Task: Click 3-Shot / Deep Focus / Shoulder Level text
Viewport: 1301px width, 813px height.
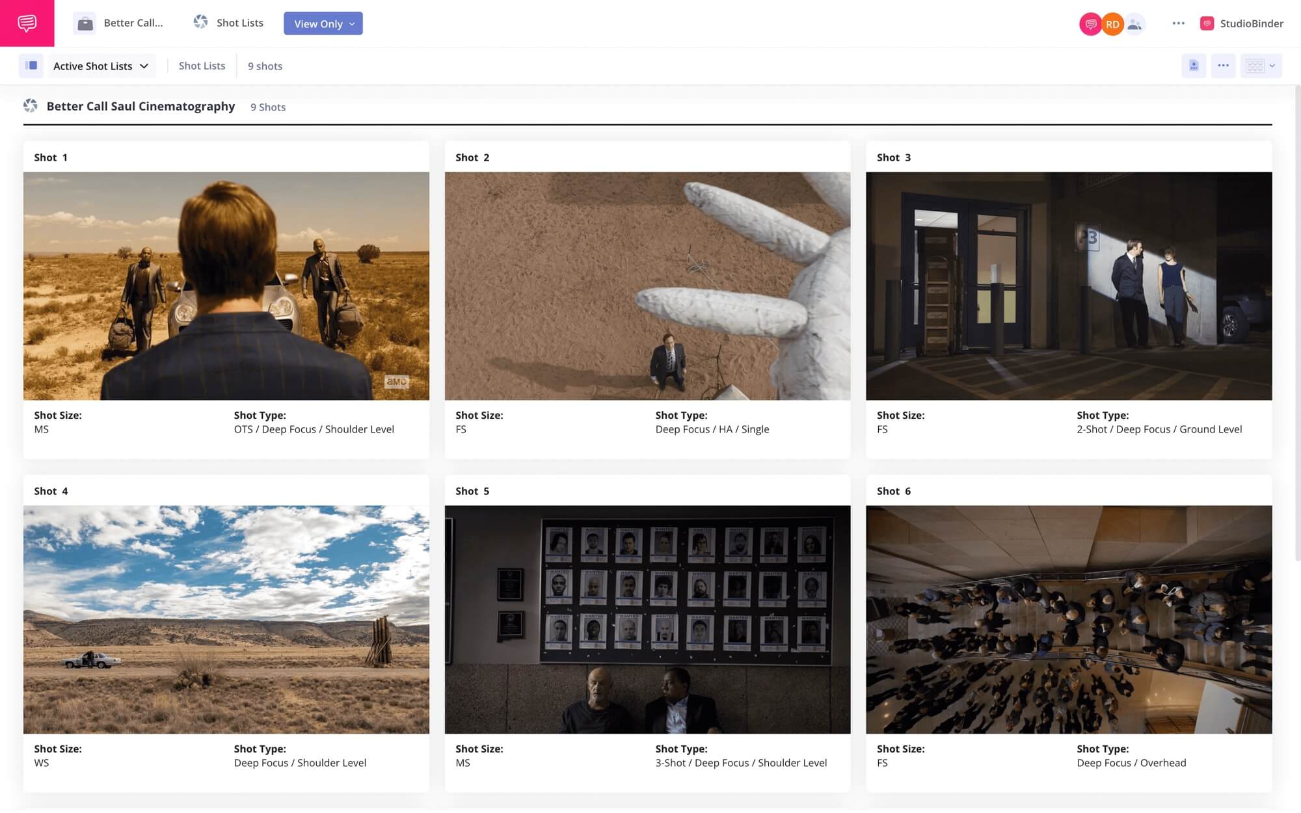Action: tap(741, 763)
